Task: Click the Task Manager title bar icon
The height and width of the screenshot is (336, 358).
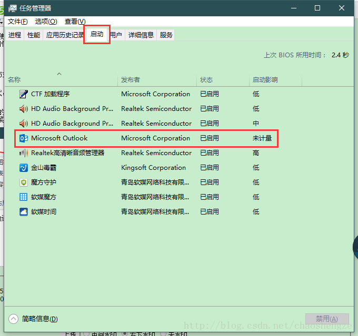Action: point(12,8)
